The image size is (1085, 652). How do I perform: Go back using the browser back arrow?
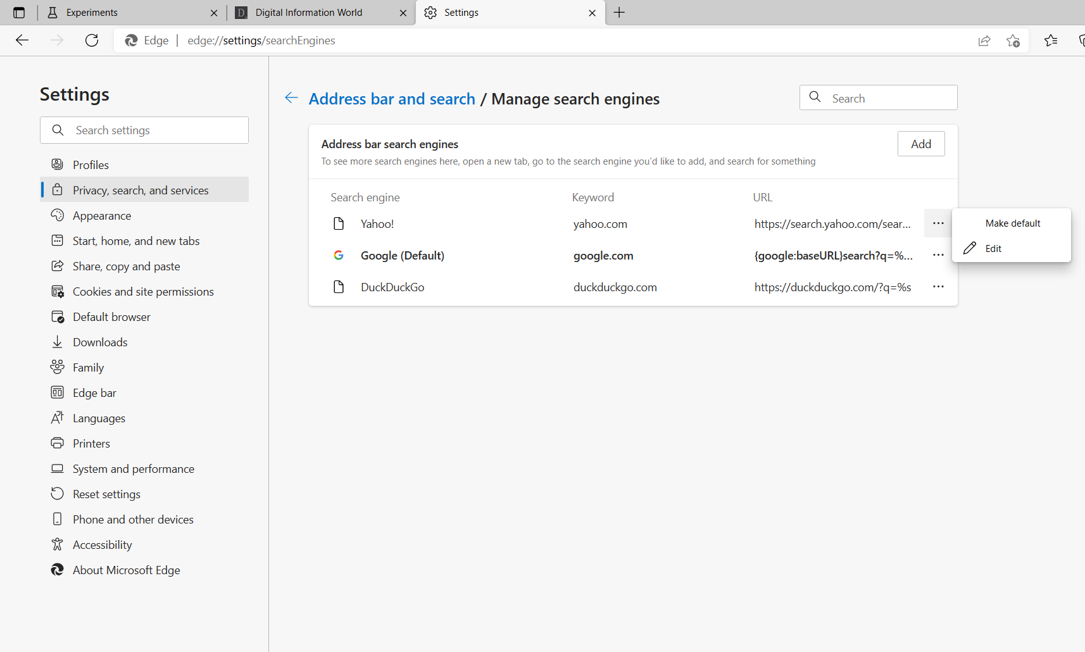click(22, 41)
